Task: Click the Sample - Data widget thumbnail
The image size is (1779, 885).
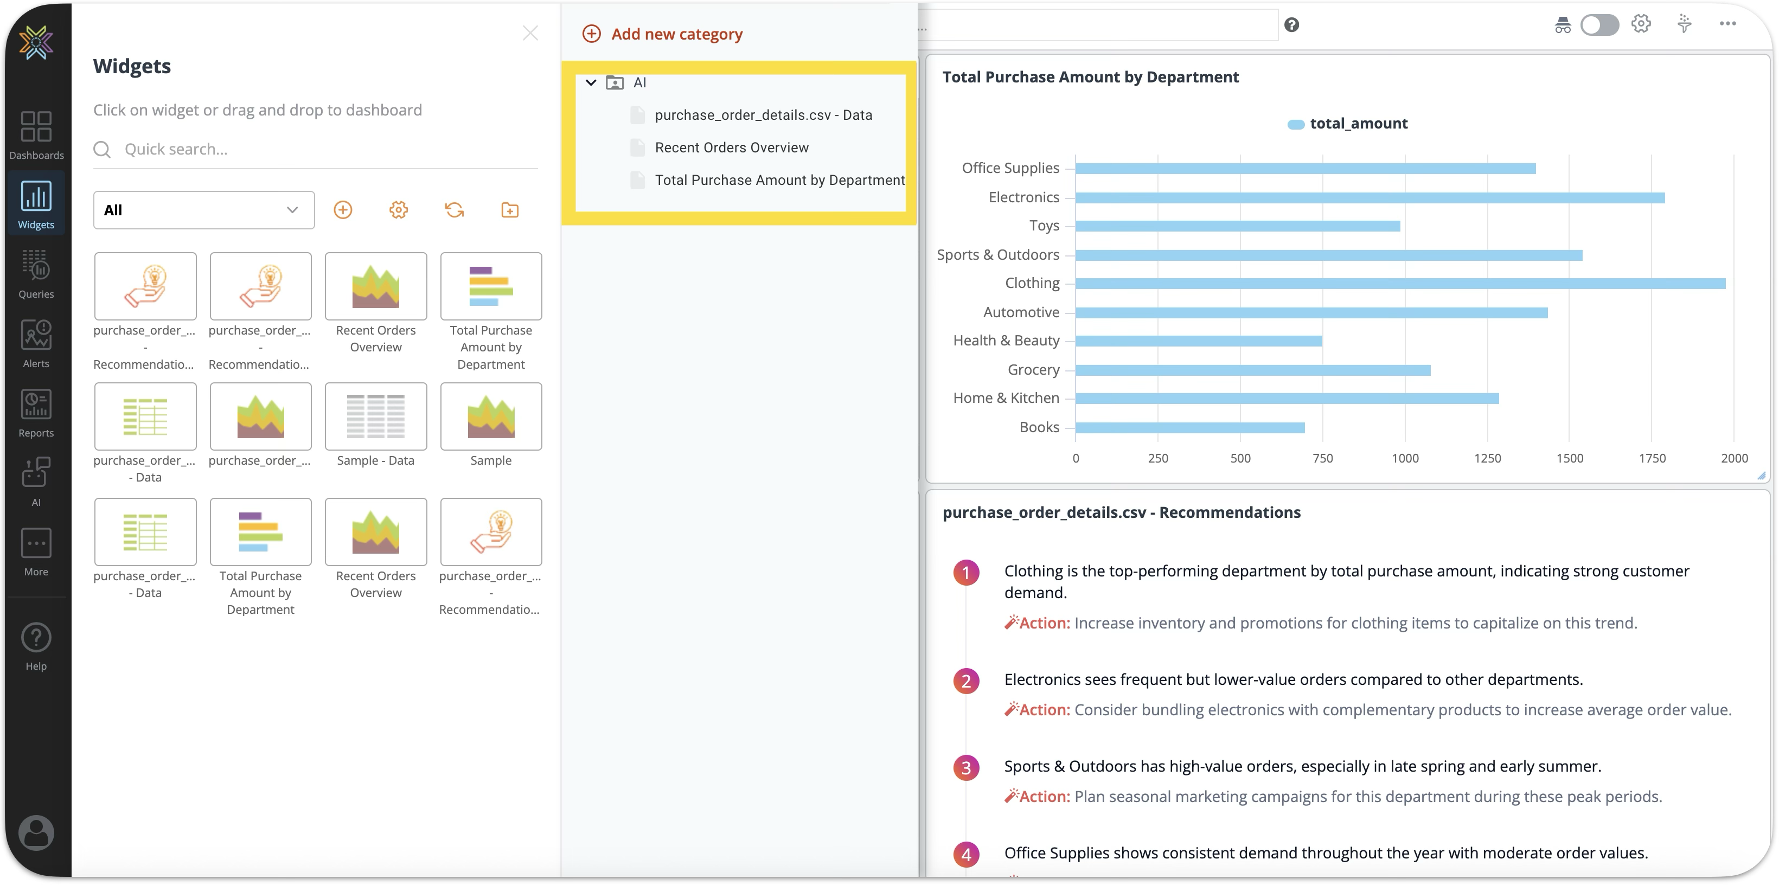Action: pos(376,417)
